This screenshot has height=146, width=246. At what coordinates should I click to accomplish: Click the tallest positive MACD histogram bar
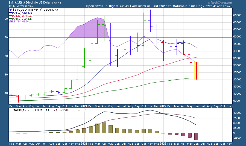(x=104, y=128)
